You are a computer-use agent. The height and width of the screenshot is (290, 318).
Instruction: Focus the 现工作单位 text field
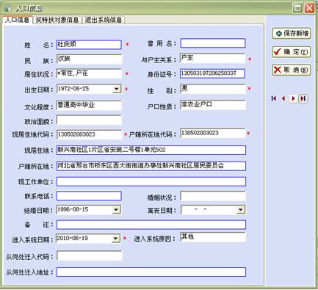[x=151, y=182]
